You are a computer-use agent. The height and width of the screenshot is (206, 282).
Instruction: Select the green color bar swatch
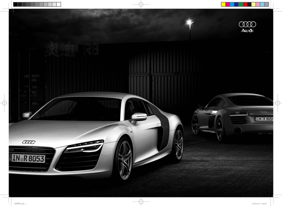point(241,4)
